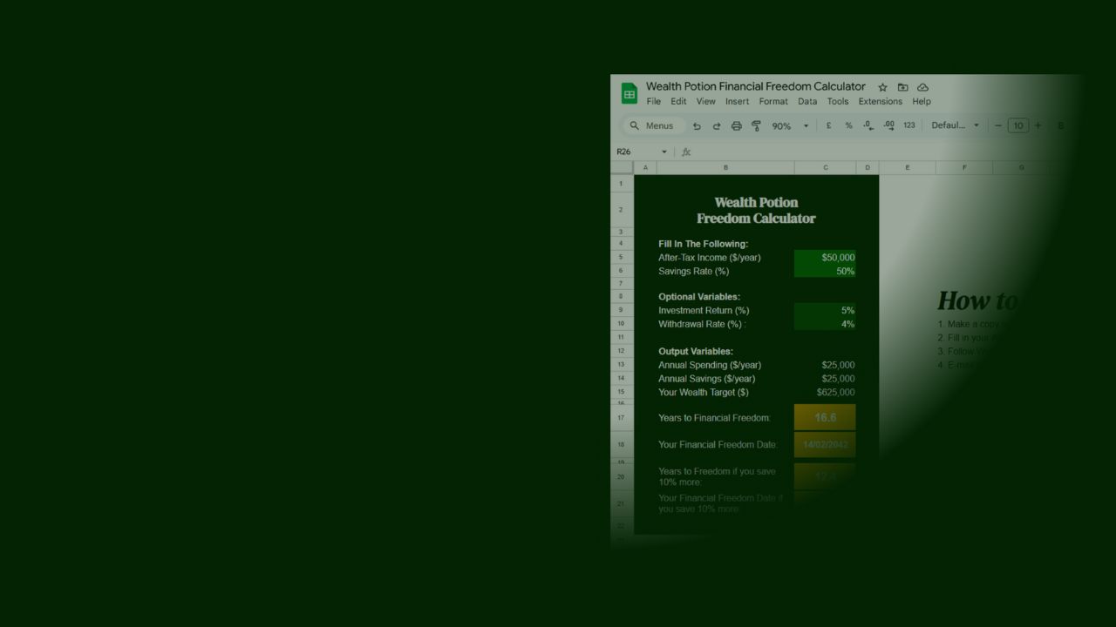Open the 123 more formats menu
1116x627 pixels.
(909, 125)
